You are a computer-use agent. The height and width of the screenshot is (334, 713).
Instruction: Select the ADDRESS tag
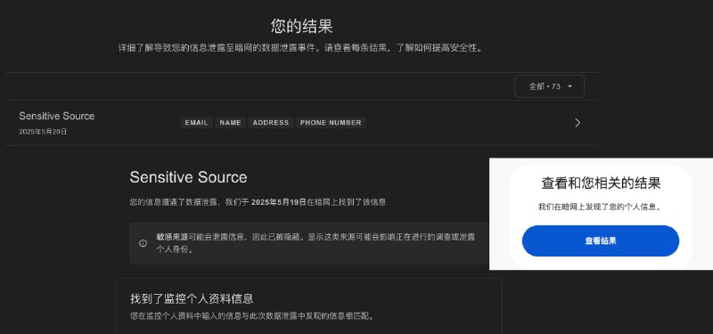coord(271,123)
